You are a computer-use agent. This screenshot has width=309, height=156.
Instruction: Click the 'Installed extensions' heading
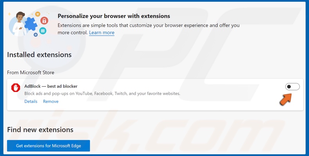tap(39, 55)
